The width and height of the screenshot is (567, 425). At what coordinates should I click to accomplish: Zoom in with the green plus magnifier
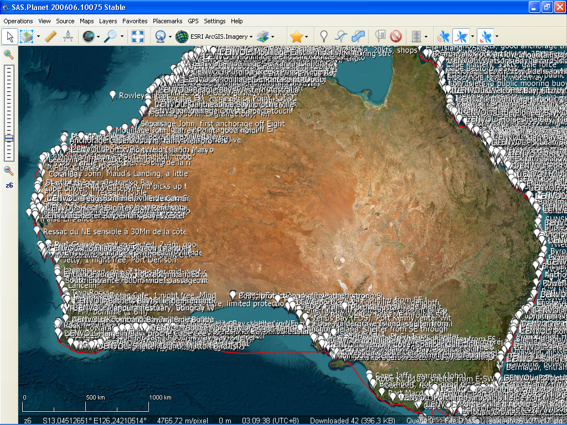pyautogui.click(x=9, y=55)
